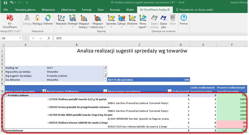249x135 pixels.
Task: Open Magazyn historyczny reports icon
Action: pos(98,18)
